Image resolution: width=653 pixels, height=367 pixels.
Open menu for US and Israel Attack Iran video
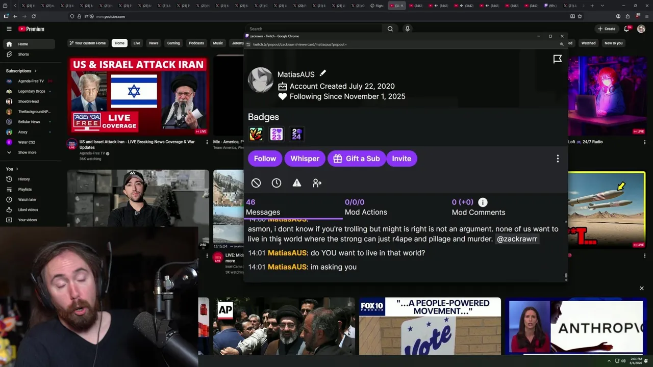click(x=207, y=142)
